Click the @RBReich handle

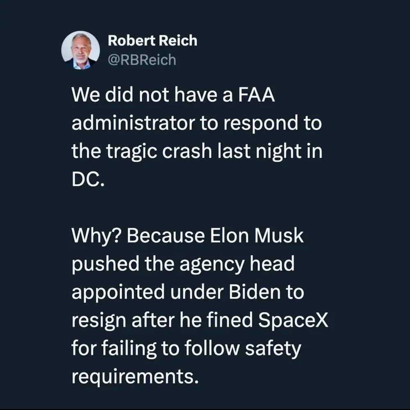point(141,60)
